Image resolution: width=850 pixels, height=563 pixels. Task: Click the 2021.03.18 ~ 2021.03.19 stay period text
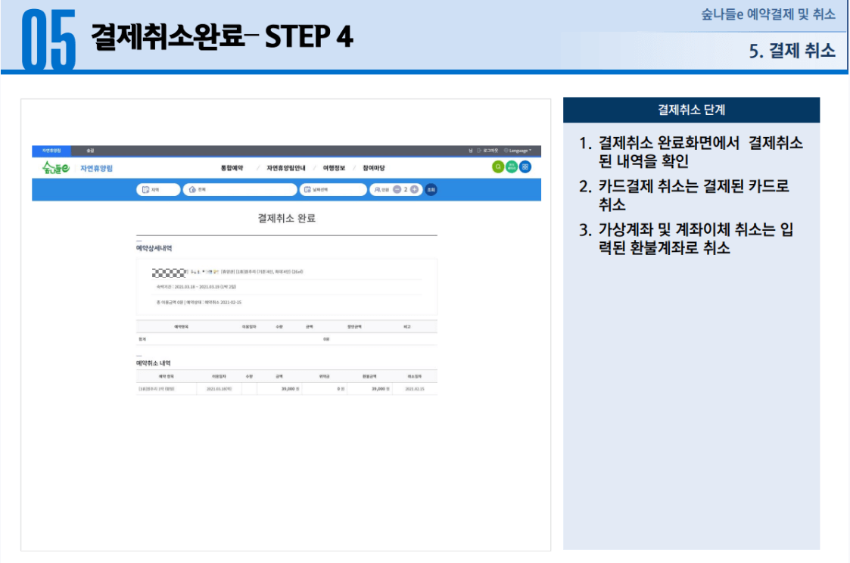[196, 287]
